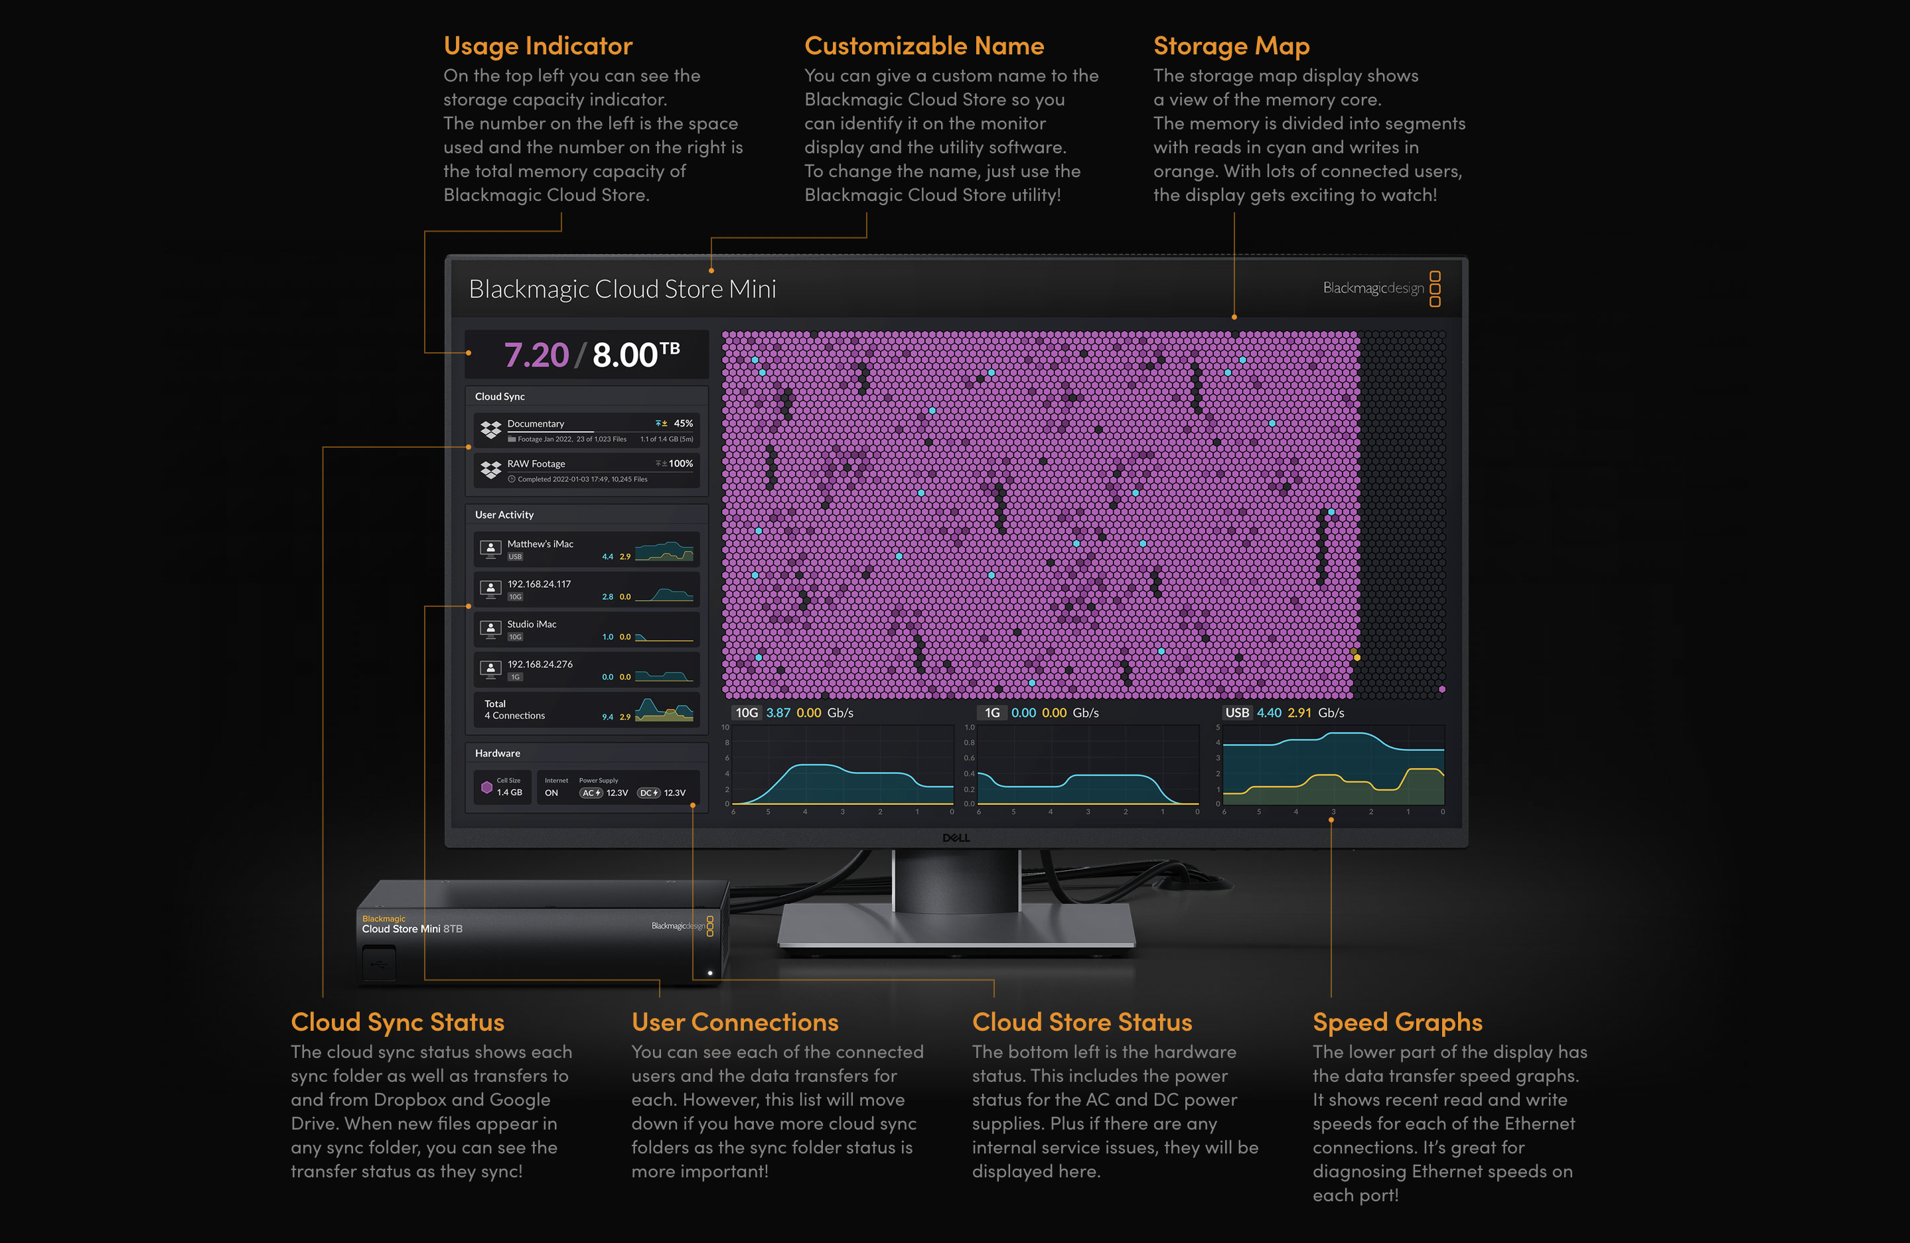Click the AC power supply badge
Image resolution: width=1910 pixels, height=1243 pixels.
pyautogui.click(x=591, y=793)
